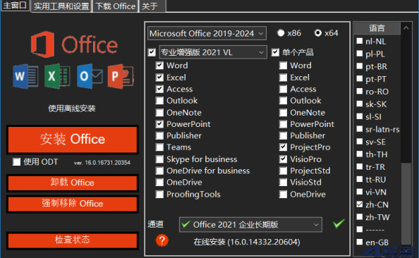Open the 下载 Office tab
419x258 pixels.
click(116, 6)
